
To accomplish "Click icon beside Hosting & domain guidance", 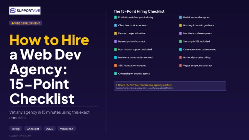I will [180, 25].
